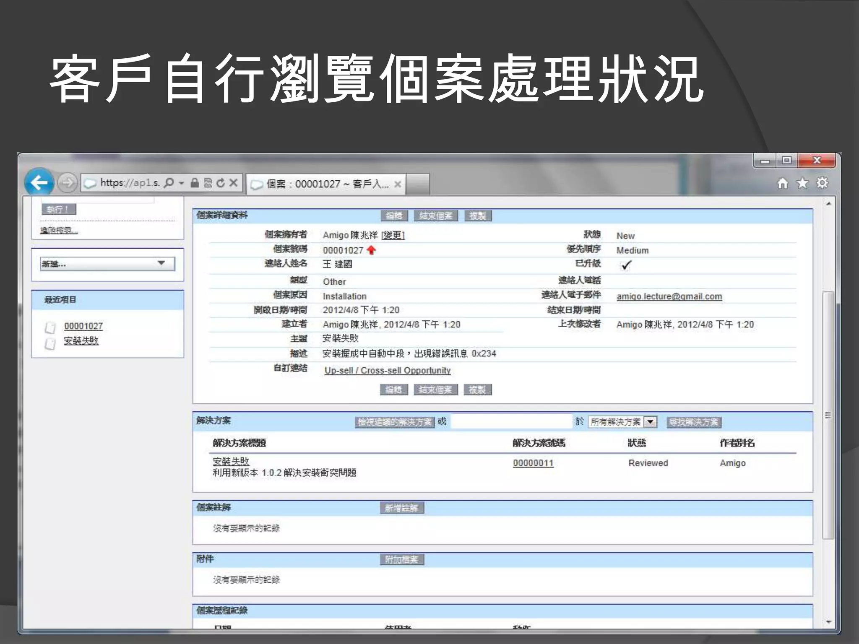Click the padlock security icon
Viewport: 859px width, 644px height.
195,183
